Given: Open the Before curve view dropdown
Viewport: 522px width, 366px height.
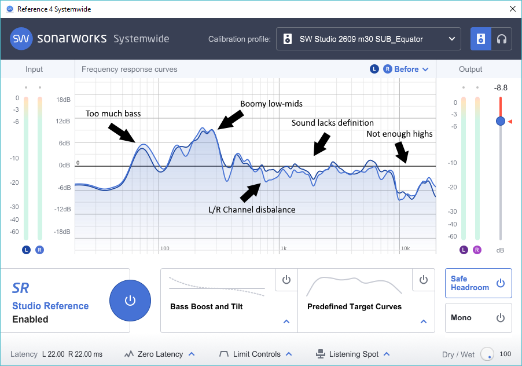Looking at the screenshot, I should pos(411,69).
